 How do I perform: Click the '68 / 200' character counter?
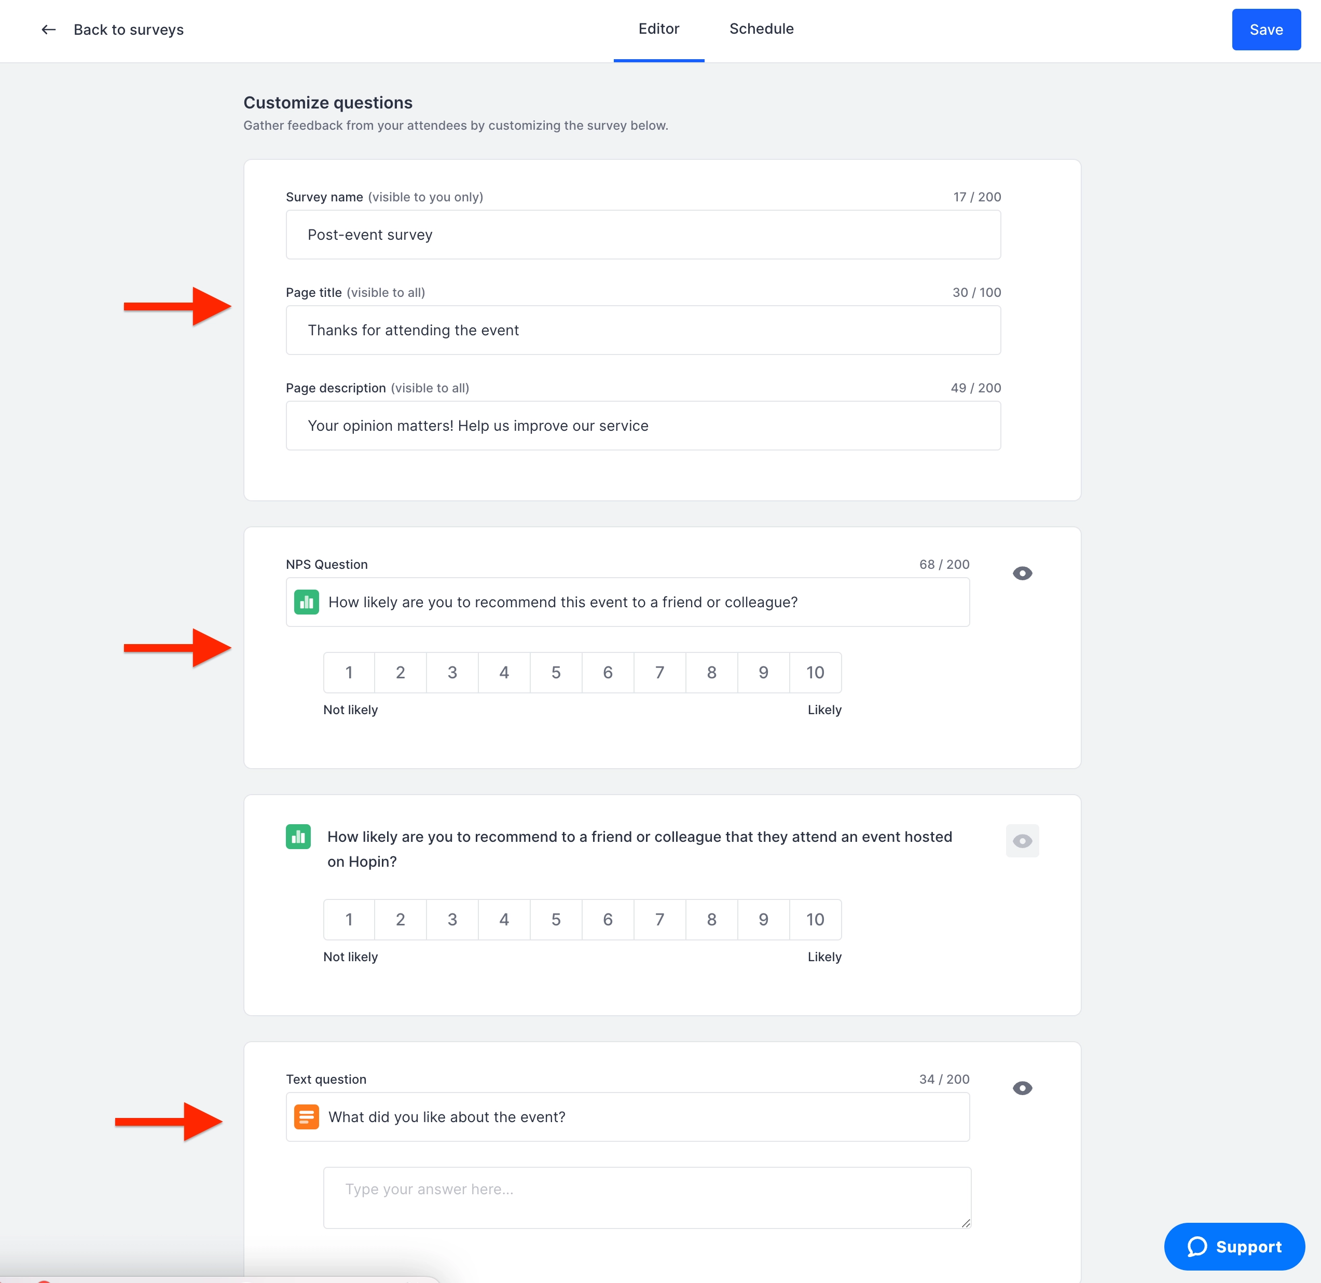pyautogui.click(x=944, y=564)
